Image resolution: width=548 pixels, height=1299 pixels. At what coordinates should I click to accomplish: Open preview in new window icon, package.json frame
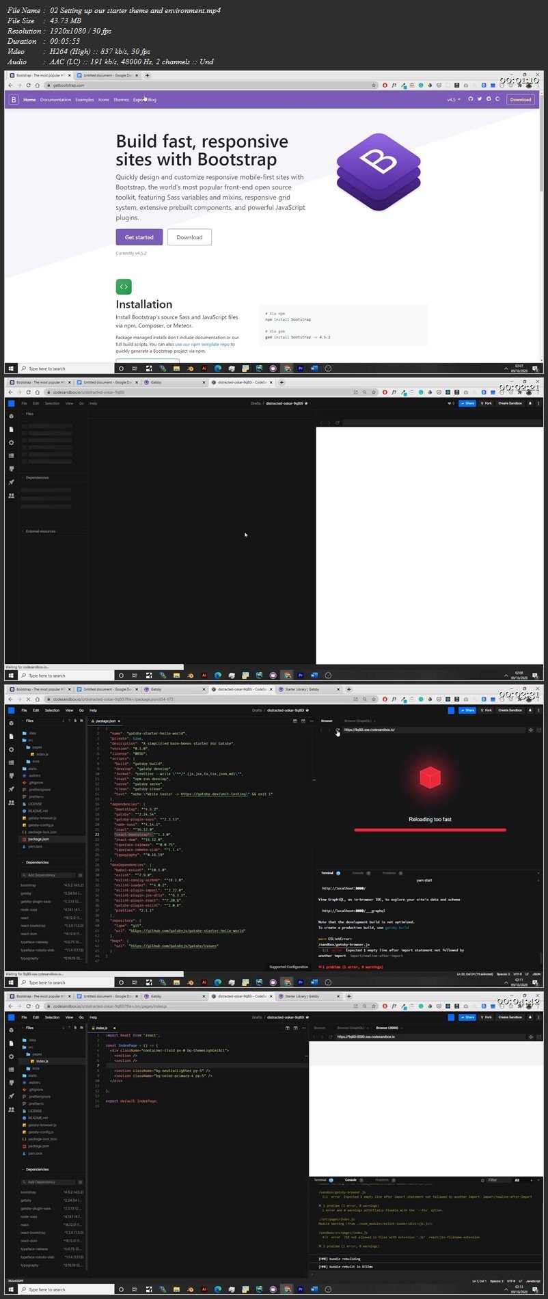pyautogui.click(x=540, y=730)
